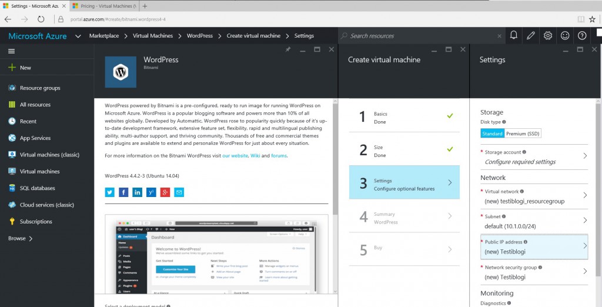The image size is (602, 307).
Task: Switch to Pricing - Virtual Machines tab
Action: [x=105, y=6]
